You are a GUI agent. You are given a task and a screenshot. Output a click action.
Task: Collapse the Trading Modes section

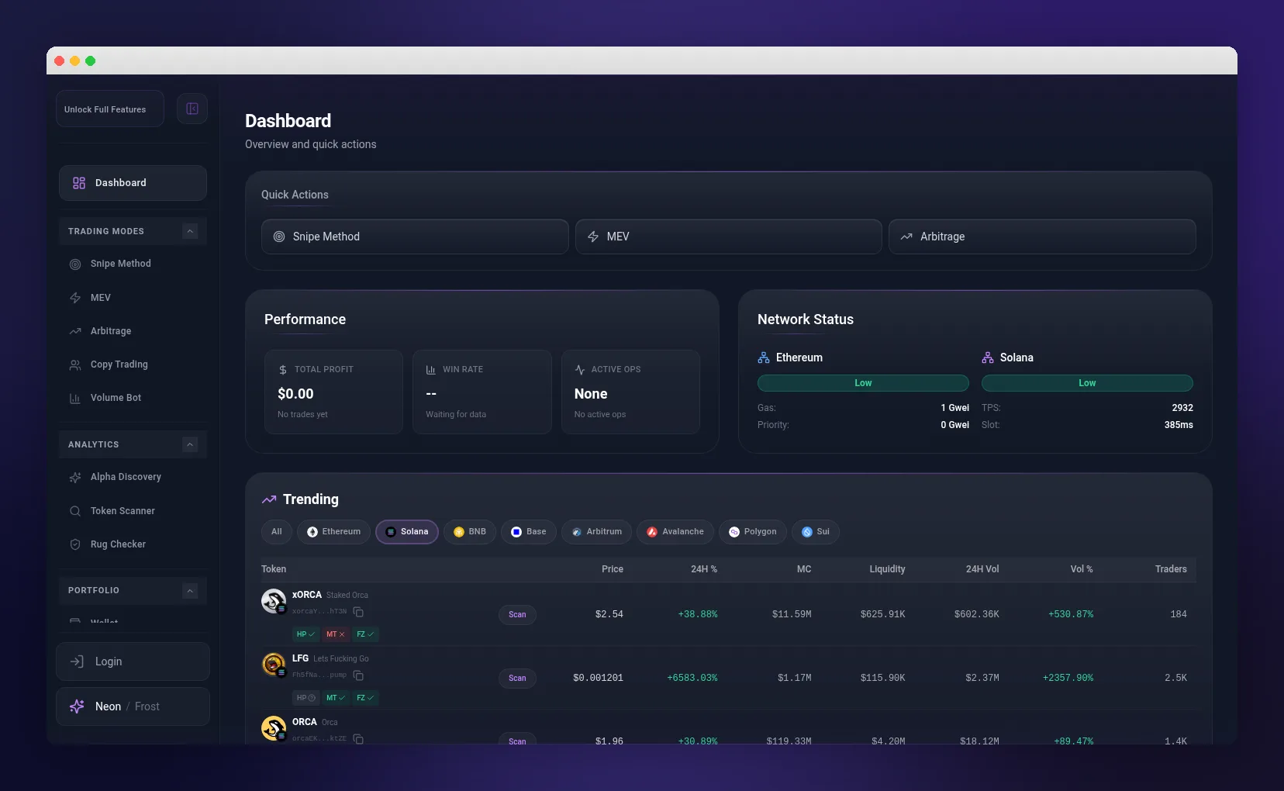[190, 231]
